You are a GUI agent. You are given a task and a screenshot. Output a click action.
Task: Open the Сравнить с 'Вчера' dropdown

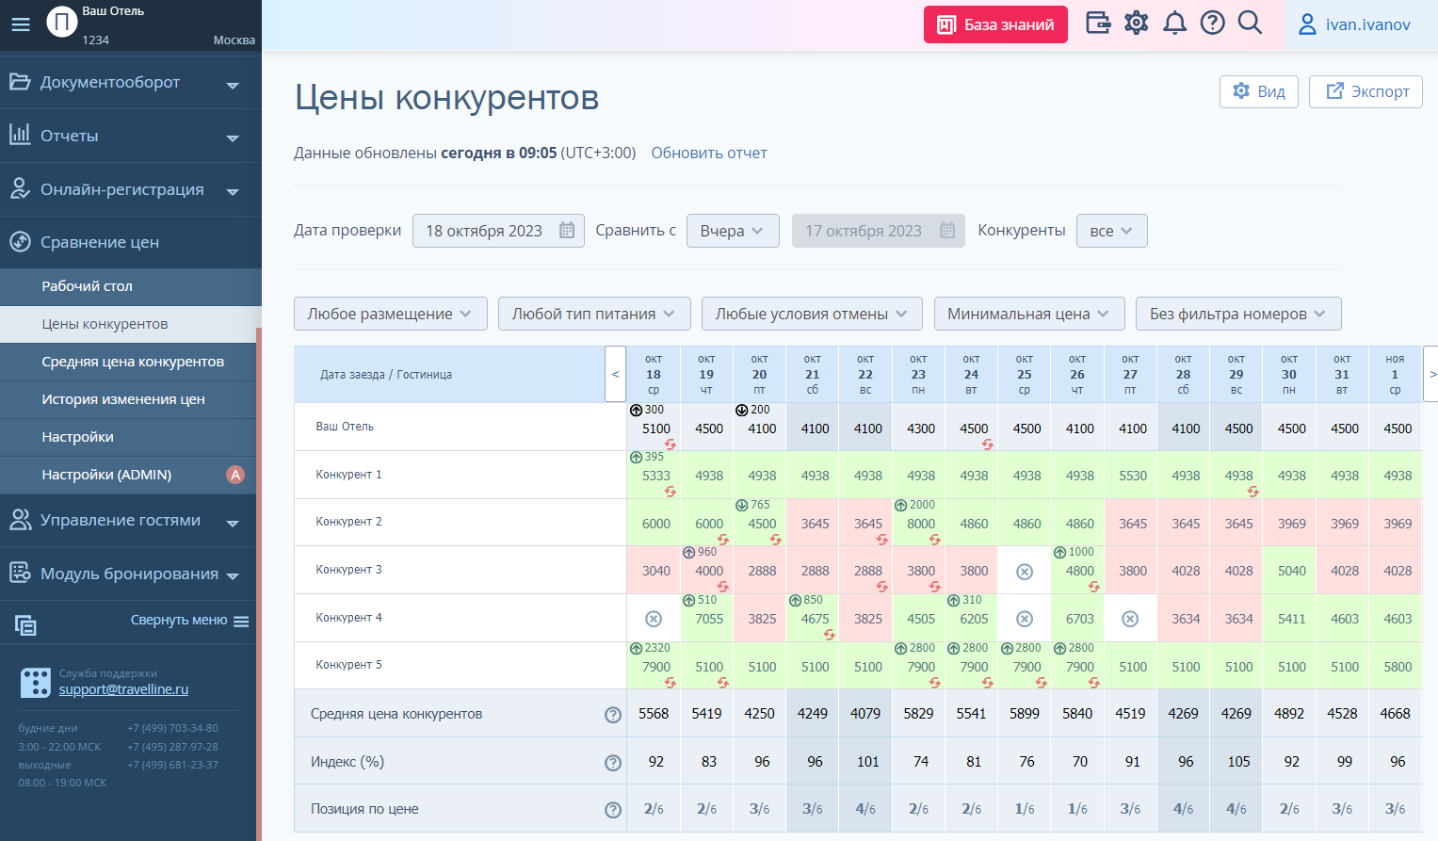[x=732, y=231]
